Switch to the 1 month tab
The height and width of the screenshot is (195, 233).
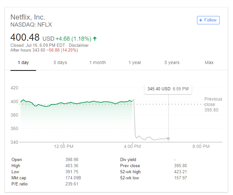[x=98, y=62]
